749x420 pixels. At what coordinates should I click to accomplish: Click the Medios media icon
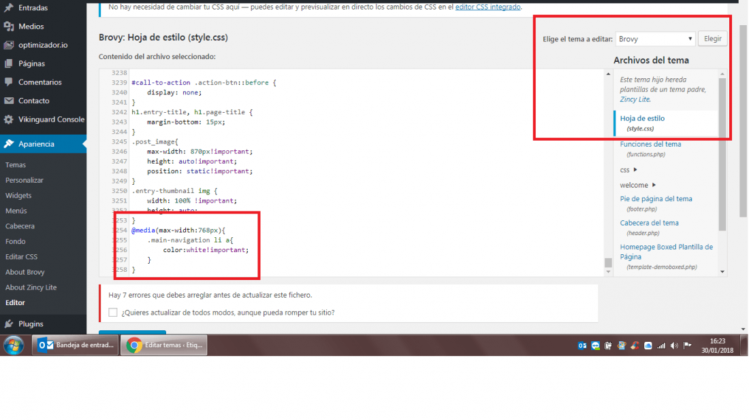pos(9,27)
